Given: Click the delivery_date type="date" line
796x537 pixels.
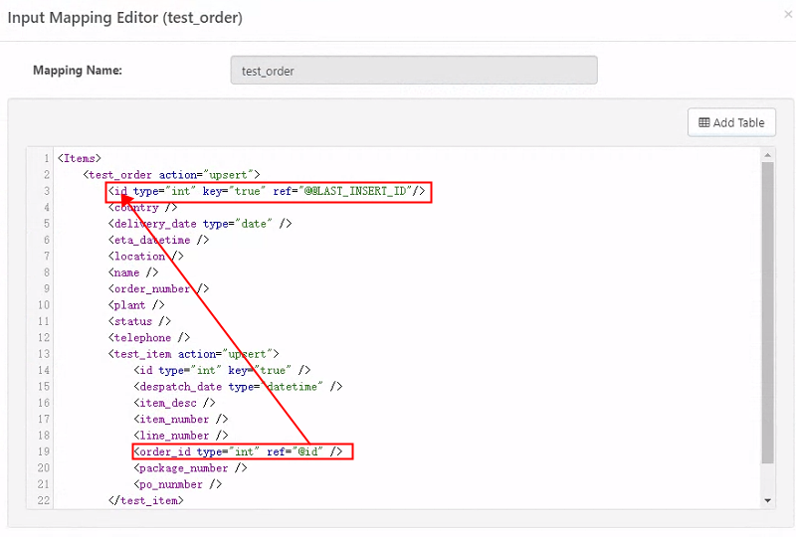Looking at the screenshot, I should tap(200, 224).
